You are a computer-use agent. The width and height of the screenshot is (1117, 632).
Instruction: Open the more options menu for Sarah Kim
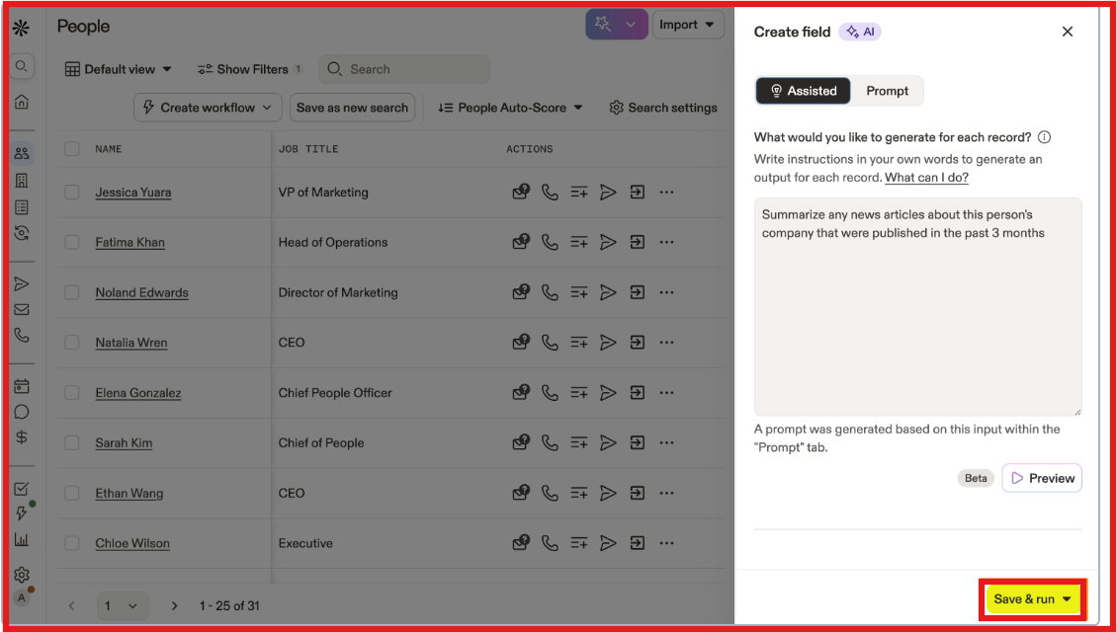click(x=666, y=442)
